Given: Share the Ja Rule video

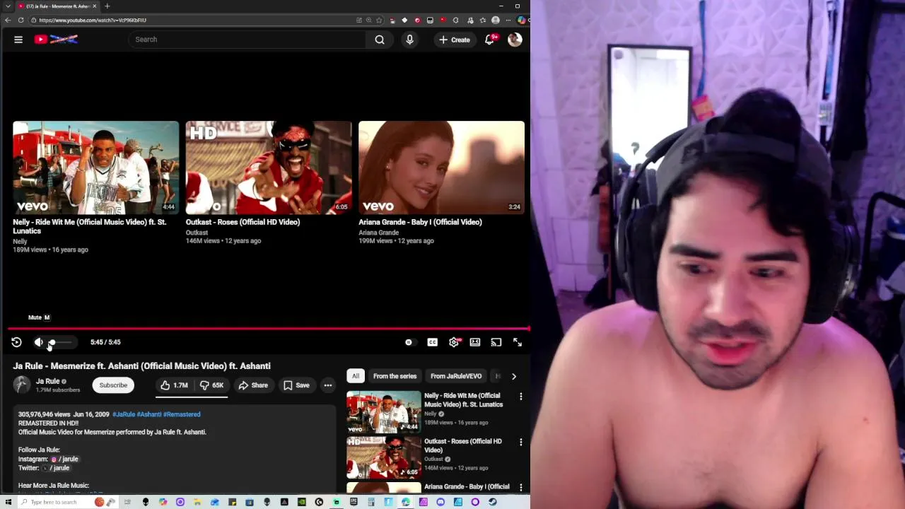Looking at the screenshot, I should 253,385.
